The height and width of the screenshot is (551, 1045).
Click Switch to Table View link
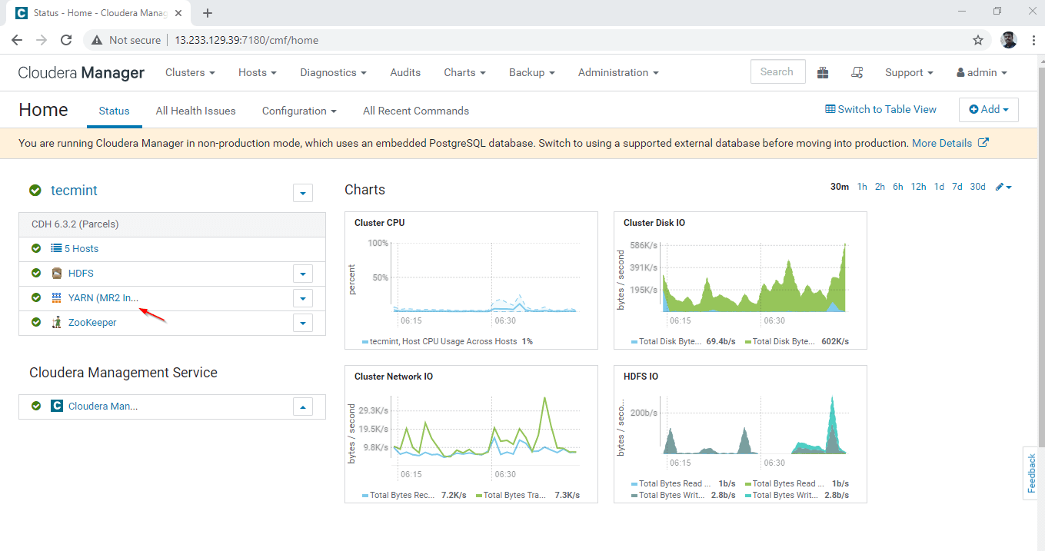[x=880, y=109]
